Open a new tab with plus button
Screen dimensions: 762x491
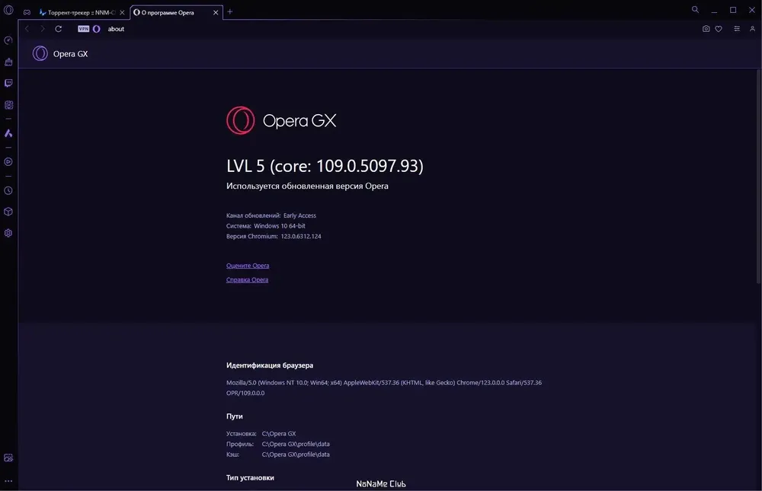coord(230,11)
